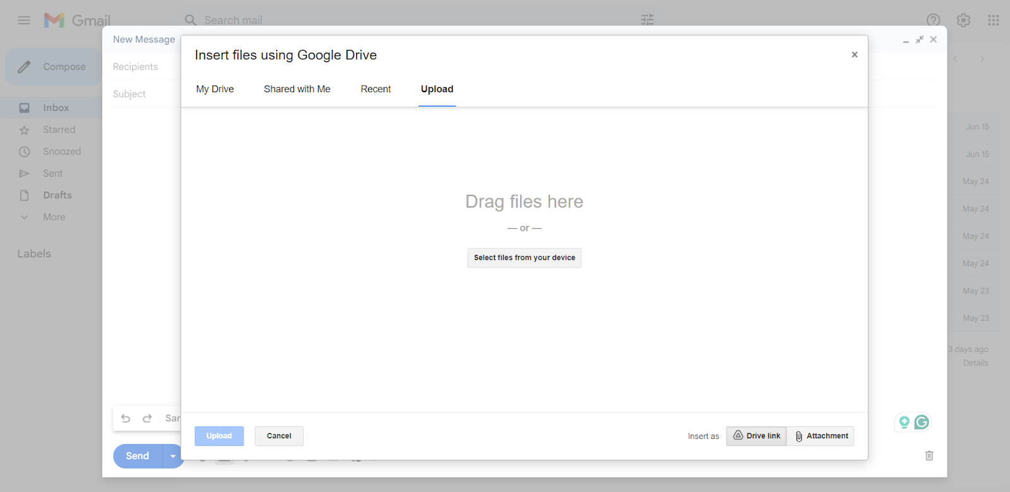Select the Upload tab
The image size is (1010, 492).
coord(437,89)
